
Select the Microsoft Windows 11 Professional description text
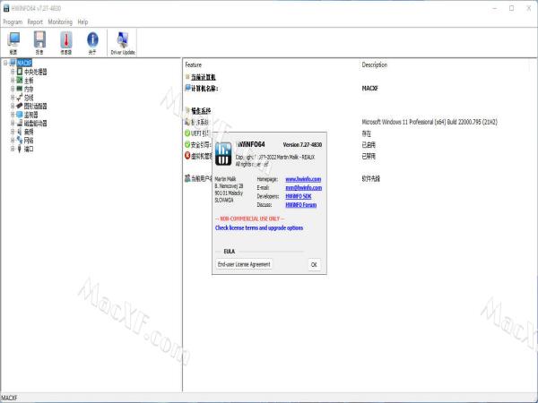[430, 122]
